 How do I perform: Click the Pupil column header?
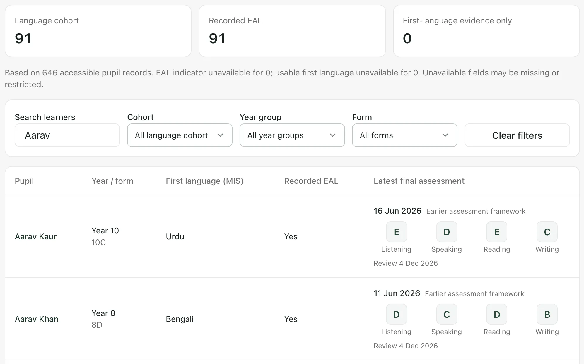point(24,181)
